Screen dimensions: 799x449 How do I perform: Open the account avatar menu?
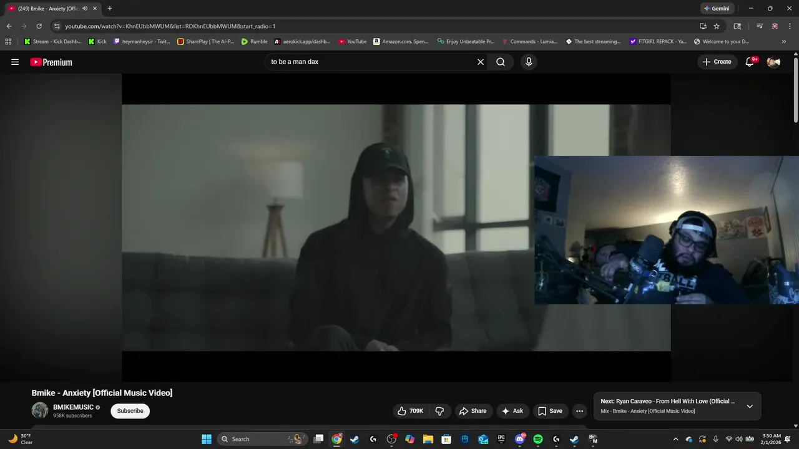tap(773, 62)
